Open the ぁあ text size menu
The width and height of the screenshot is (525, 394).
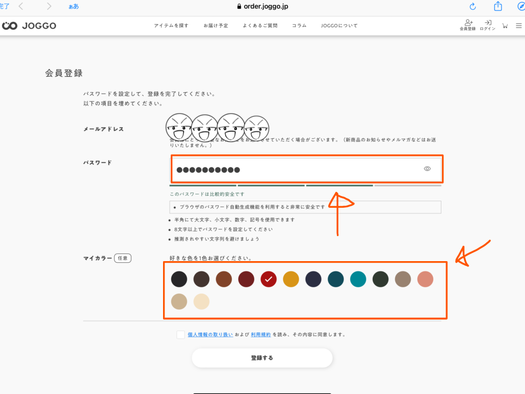point(73,6)
